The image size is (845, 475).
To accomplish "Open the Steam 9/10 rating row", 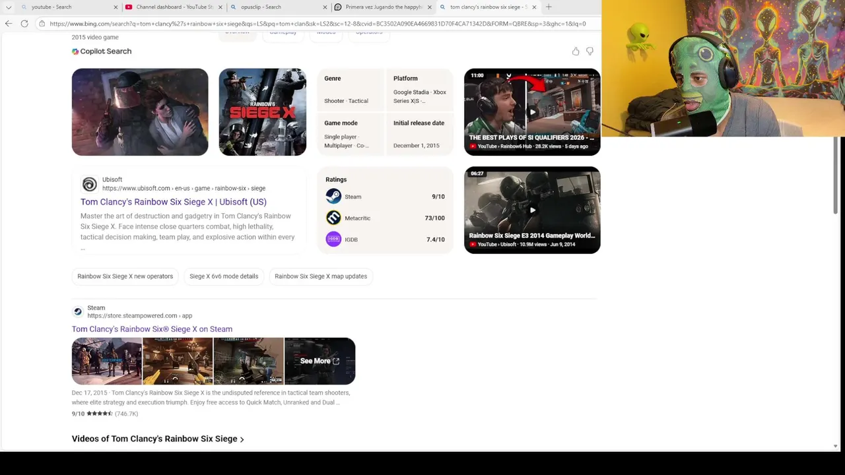I will pyautogui.click(x=385, y=197).
